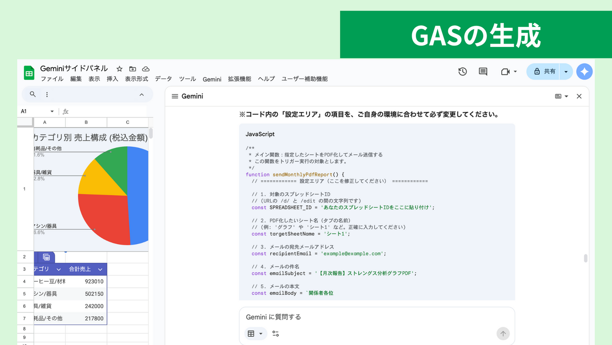Open the 表示 menu
The image size is (612, 345).
94,79
